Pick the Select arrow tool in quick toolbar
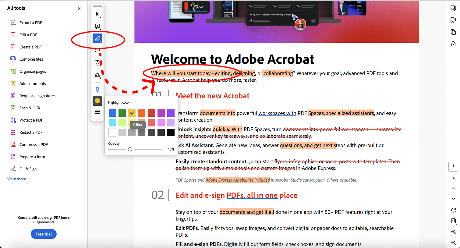Viewport: 460px width, 248px height. (x=97, y=14)
